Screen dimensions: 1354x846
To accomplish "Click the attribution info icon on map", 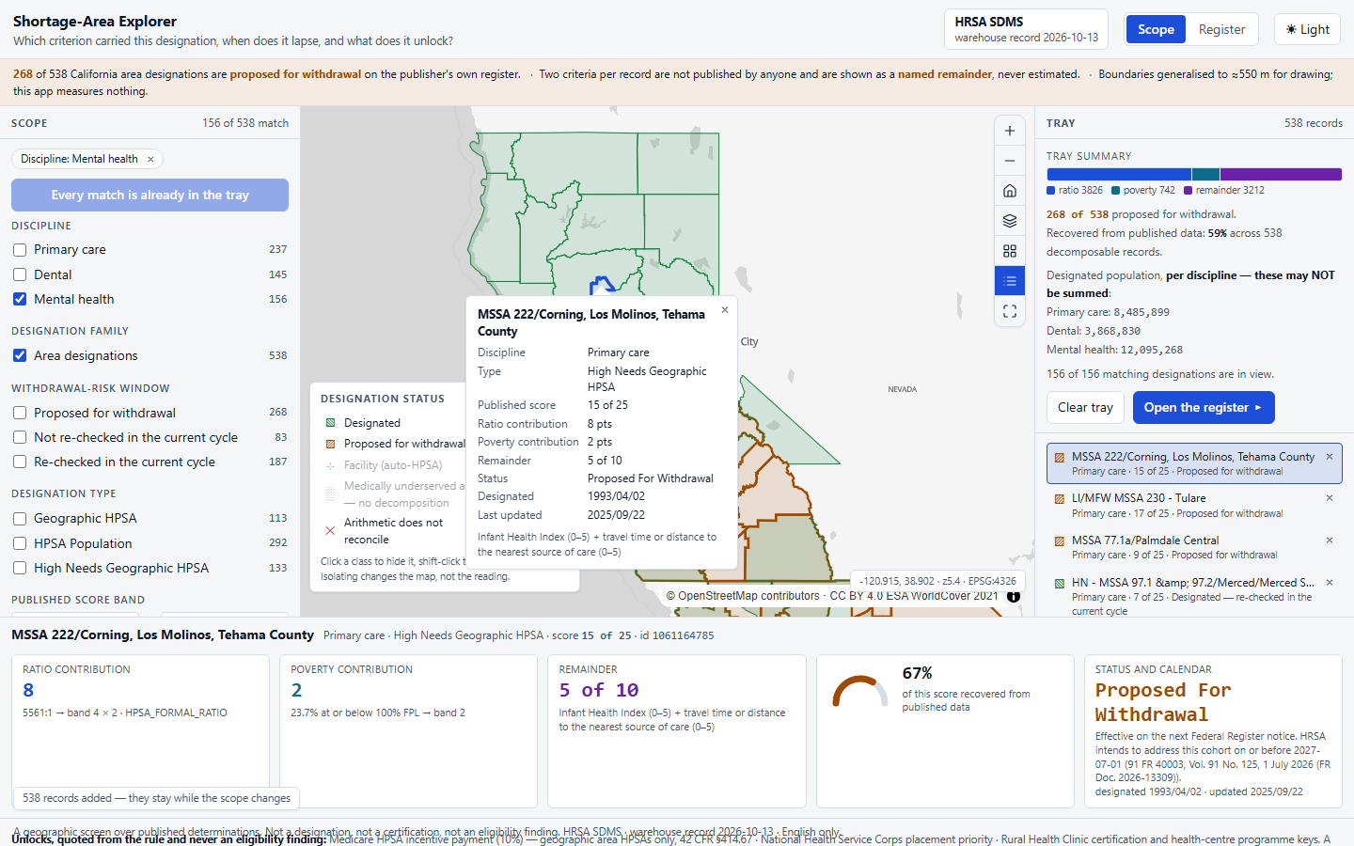I will click(x=1014, y=596).
